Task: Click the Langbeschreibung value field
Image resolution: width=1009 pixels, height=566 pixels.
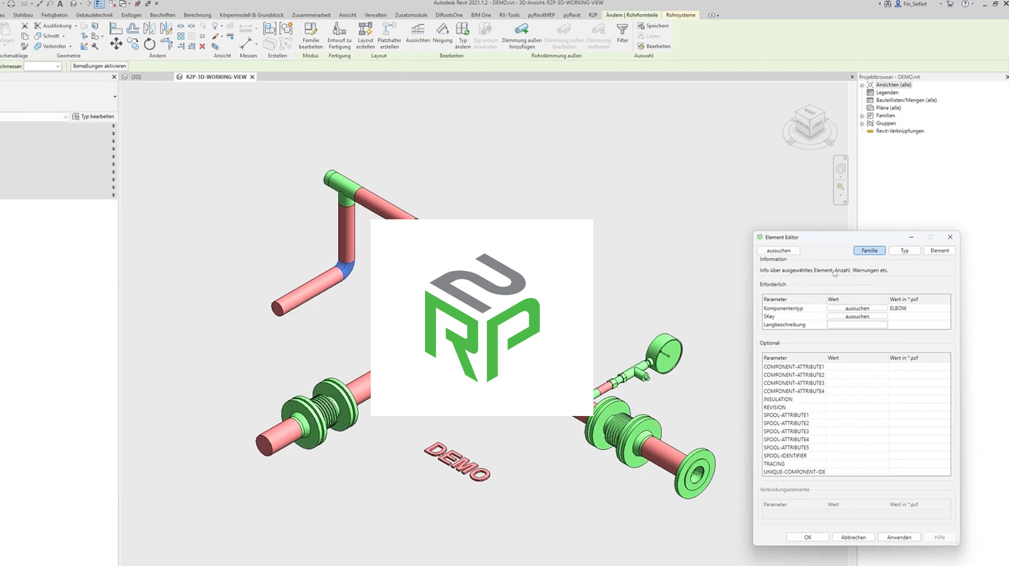Action: click(857, 325)
